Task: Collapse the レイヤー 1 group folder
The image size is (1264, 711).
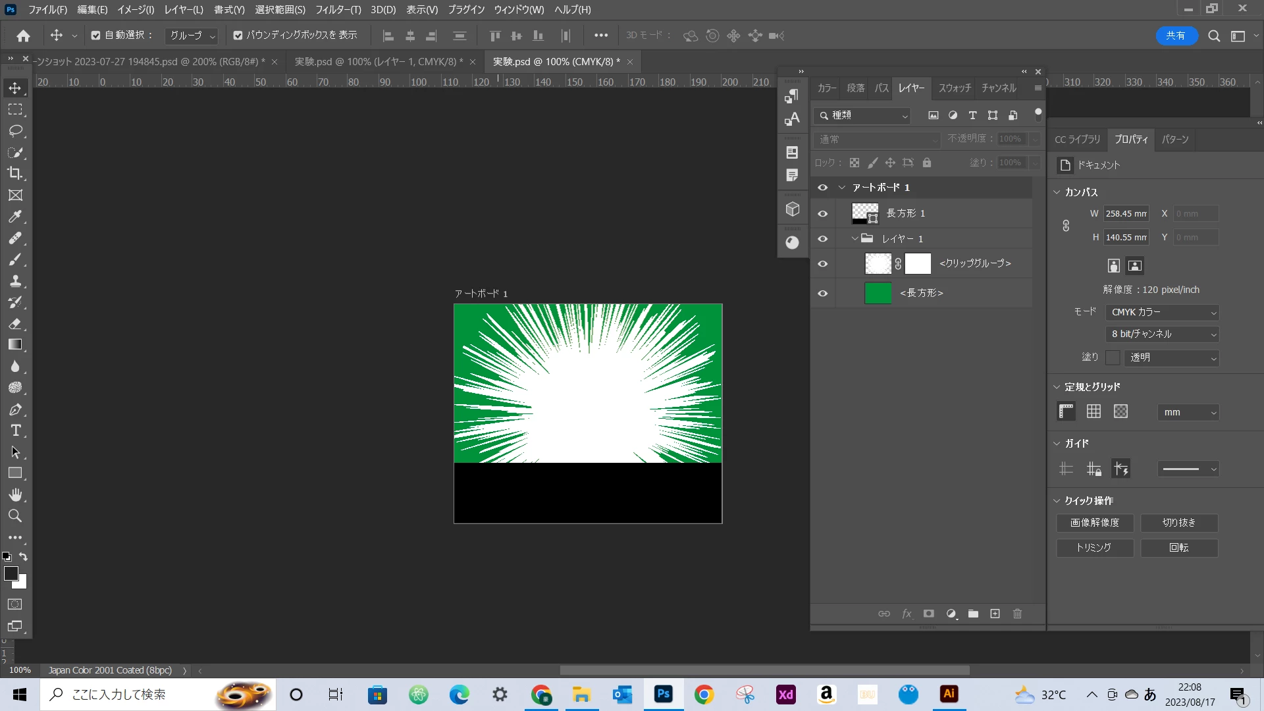Action: [855, 238]
